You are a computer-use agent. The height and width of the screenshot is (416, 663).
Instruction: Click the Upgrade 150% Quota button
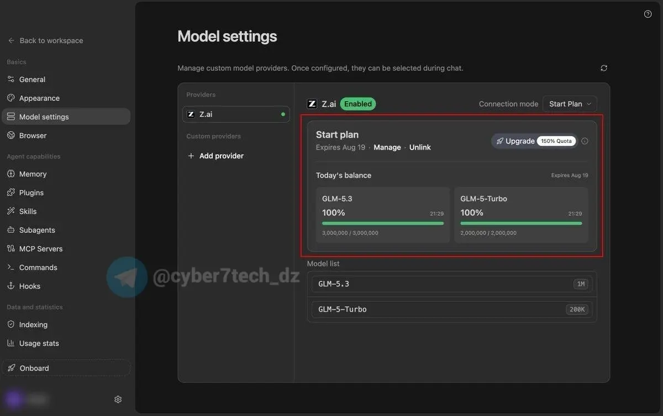pyautogui.click(x=535, y=141)
